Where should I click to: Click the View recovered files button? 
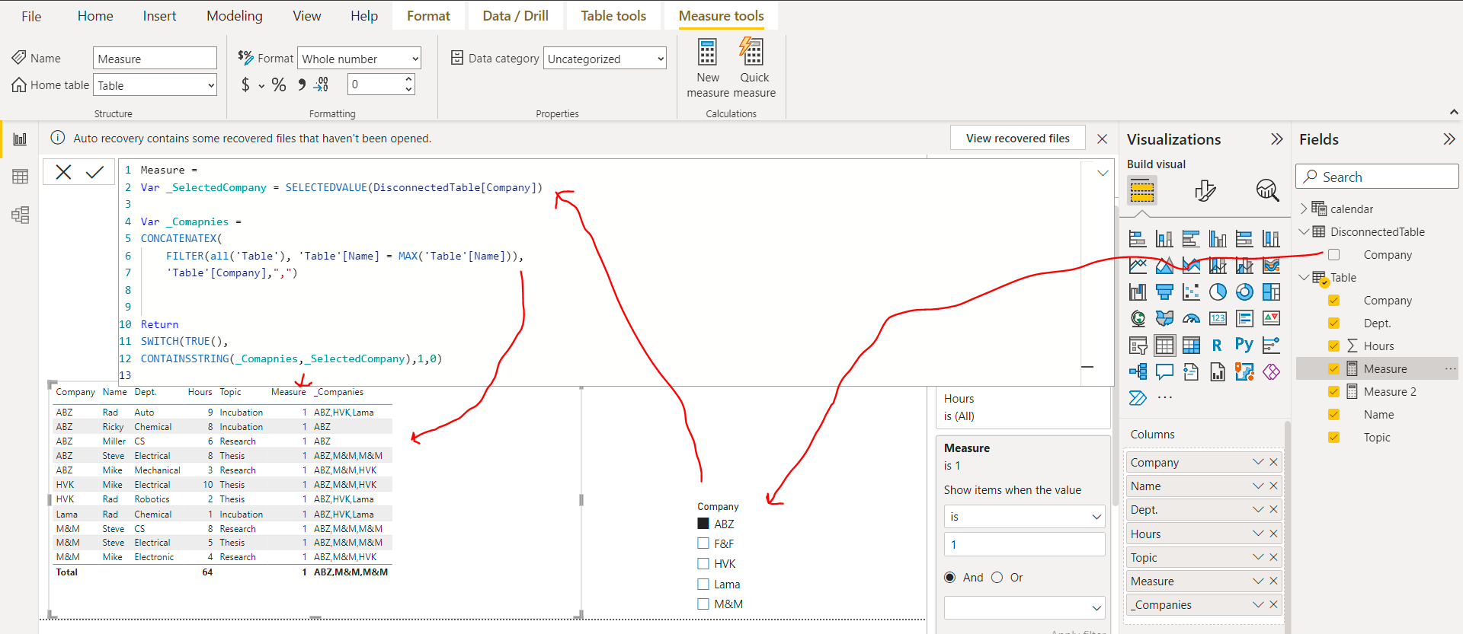click(x=1018, y=138)
